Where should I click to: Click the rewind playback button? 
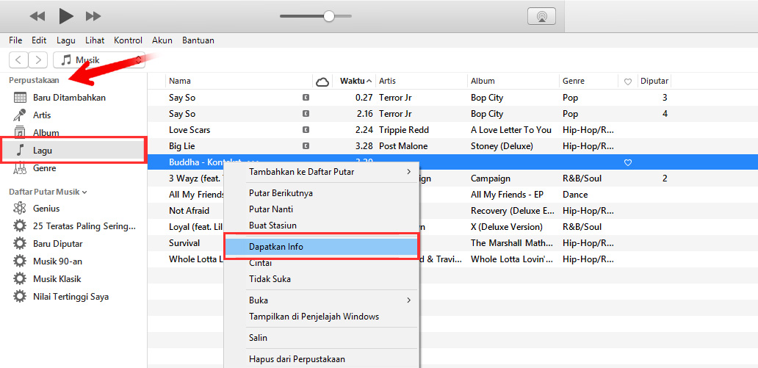pos(37,16)
